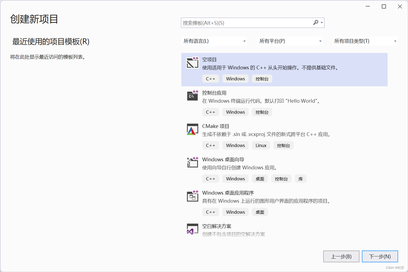Image resolution: width=408 pixels, height=272 pixels.
Task: Click the 上一步(B) button
Action: 341,256
